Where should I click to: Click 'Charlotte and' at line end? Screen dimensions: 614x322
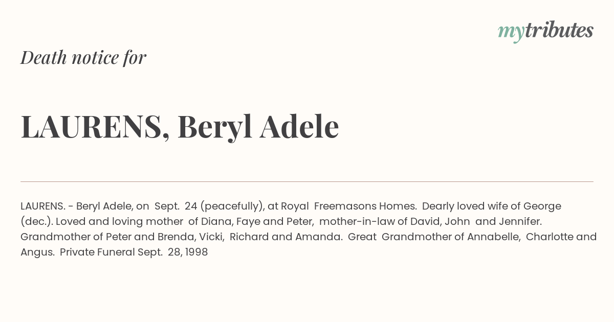561,237
